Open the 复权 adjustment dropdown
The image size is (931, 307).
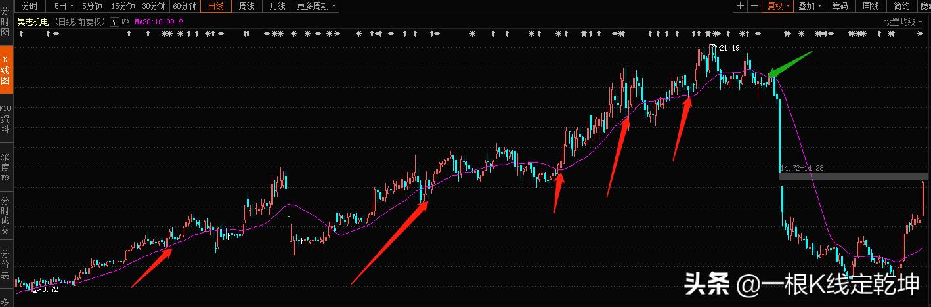point(778,6)
